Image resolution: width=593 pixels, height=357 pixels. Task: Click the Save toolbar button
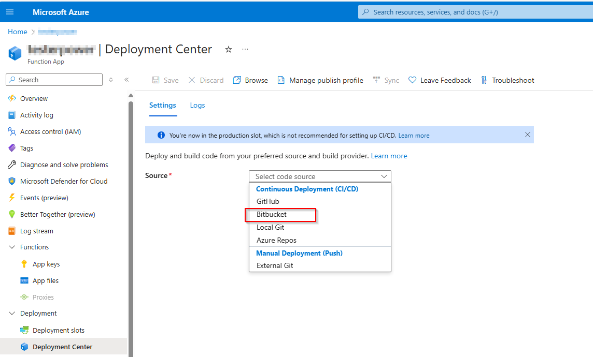click(x=165, y=80)
